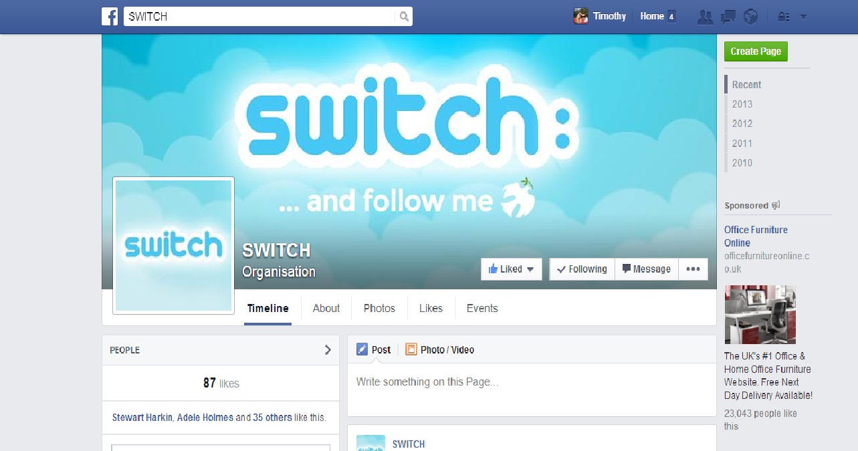Screen dimensions: 858x451
Task: Open Timothy's profile name link
Action: point(609,16)
